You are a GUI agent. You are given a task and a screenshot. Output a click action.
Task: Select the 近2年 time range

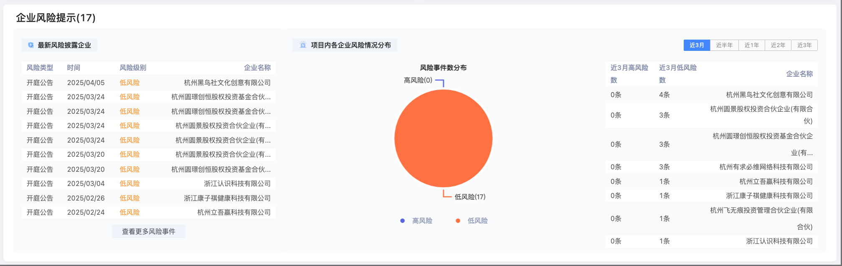(x=778, y=45)
